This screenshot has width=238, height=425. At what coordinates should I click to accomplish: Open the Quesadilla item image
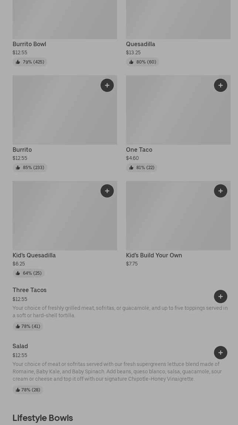(178, 19)
